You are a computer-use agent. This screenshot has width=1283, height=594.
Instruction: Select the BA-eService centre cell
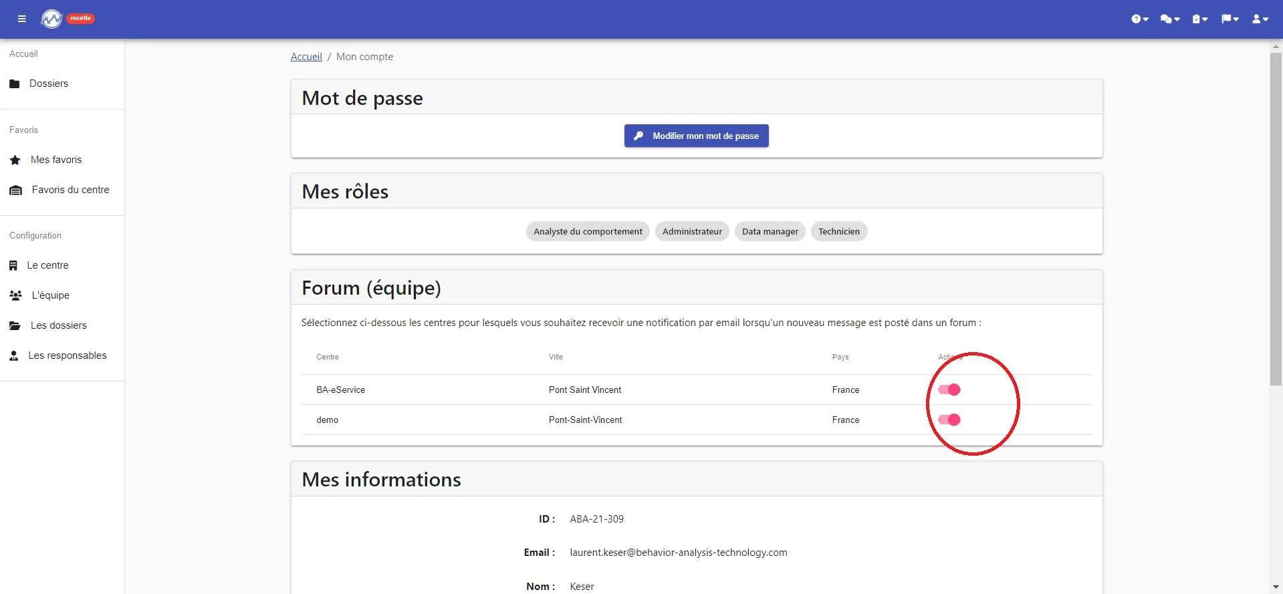pos(341,390)
